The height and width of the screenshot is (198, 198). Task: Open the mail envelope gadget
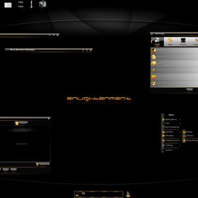point(8,5)
